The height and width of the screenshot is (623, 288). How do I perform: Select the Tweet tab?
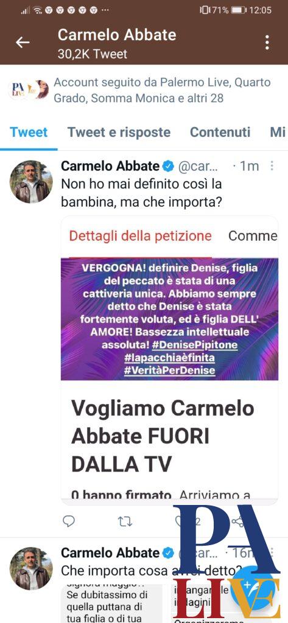(x=29, y=132)
